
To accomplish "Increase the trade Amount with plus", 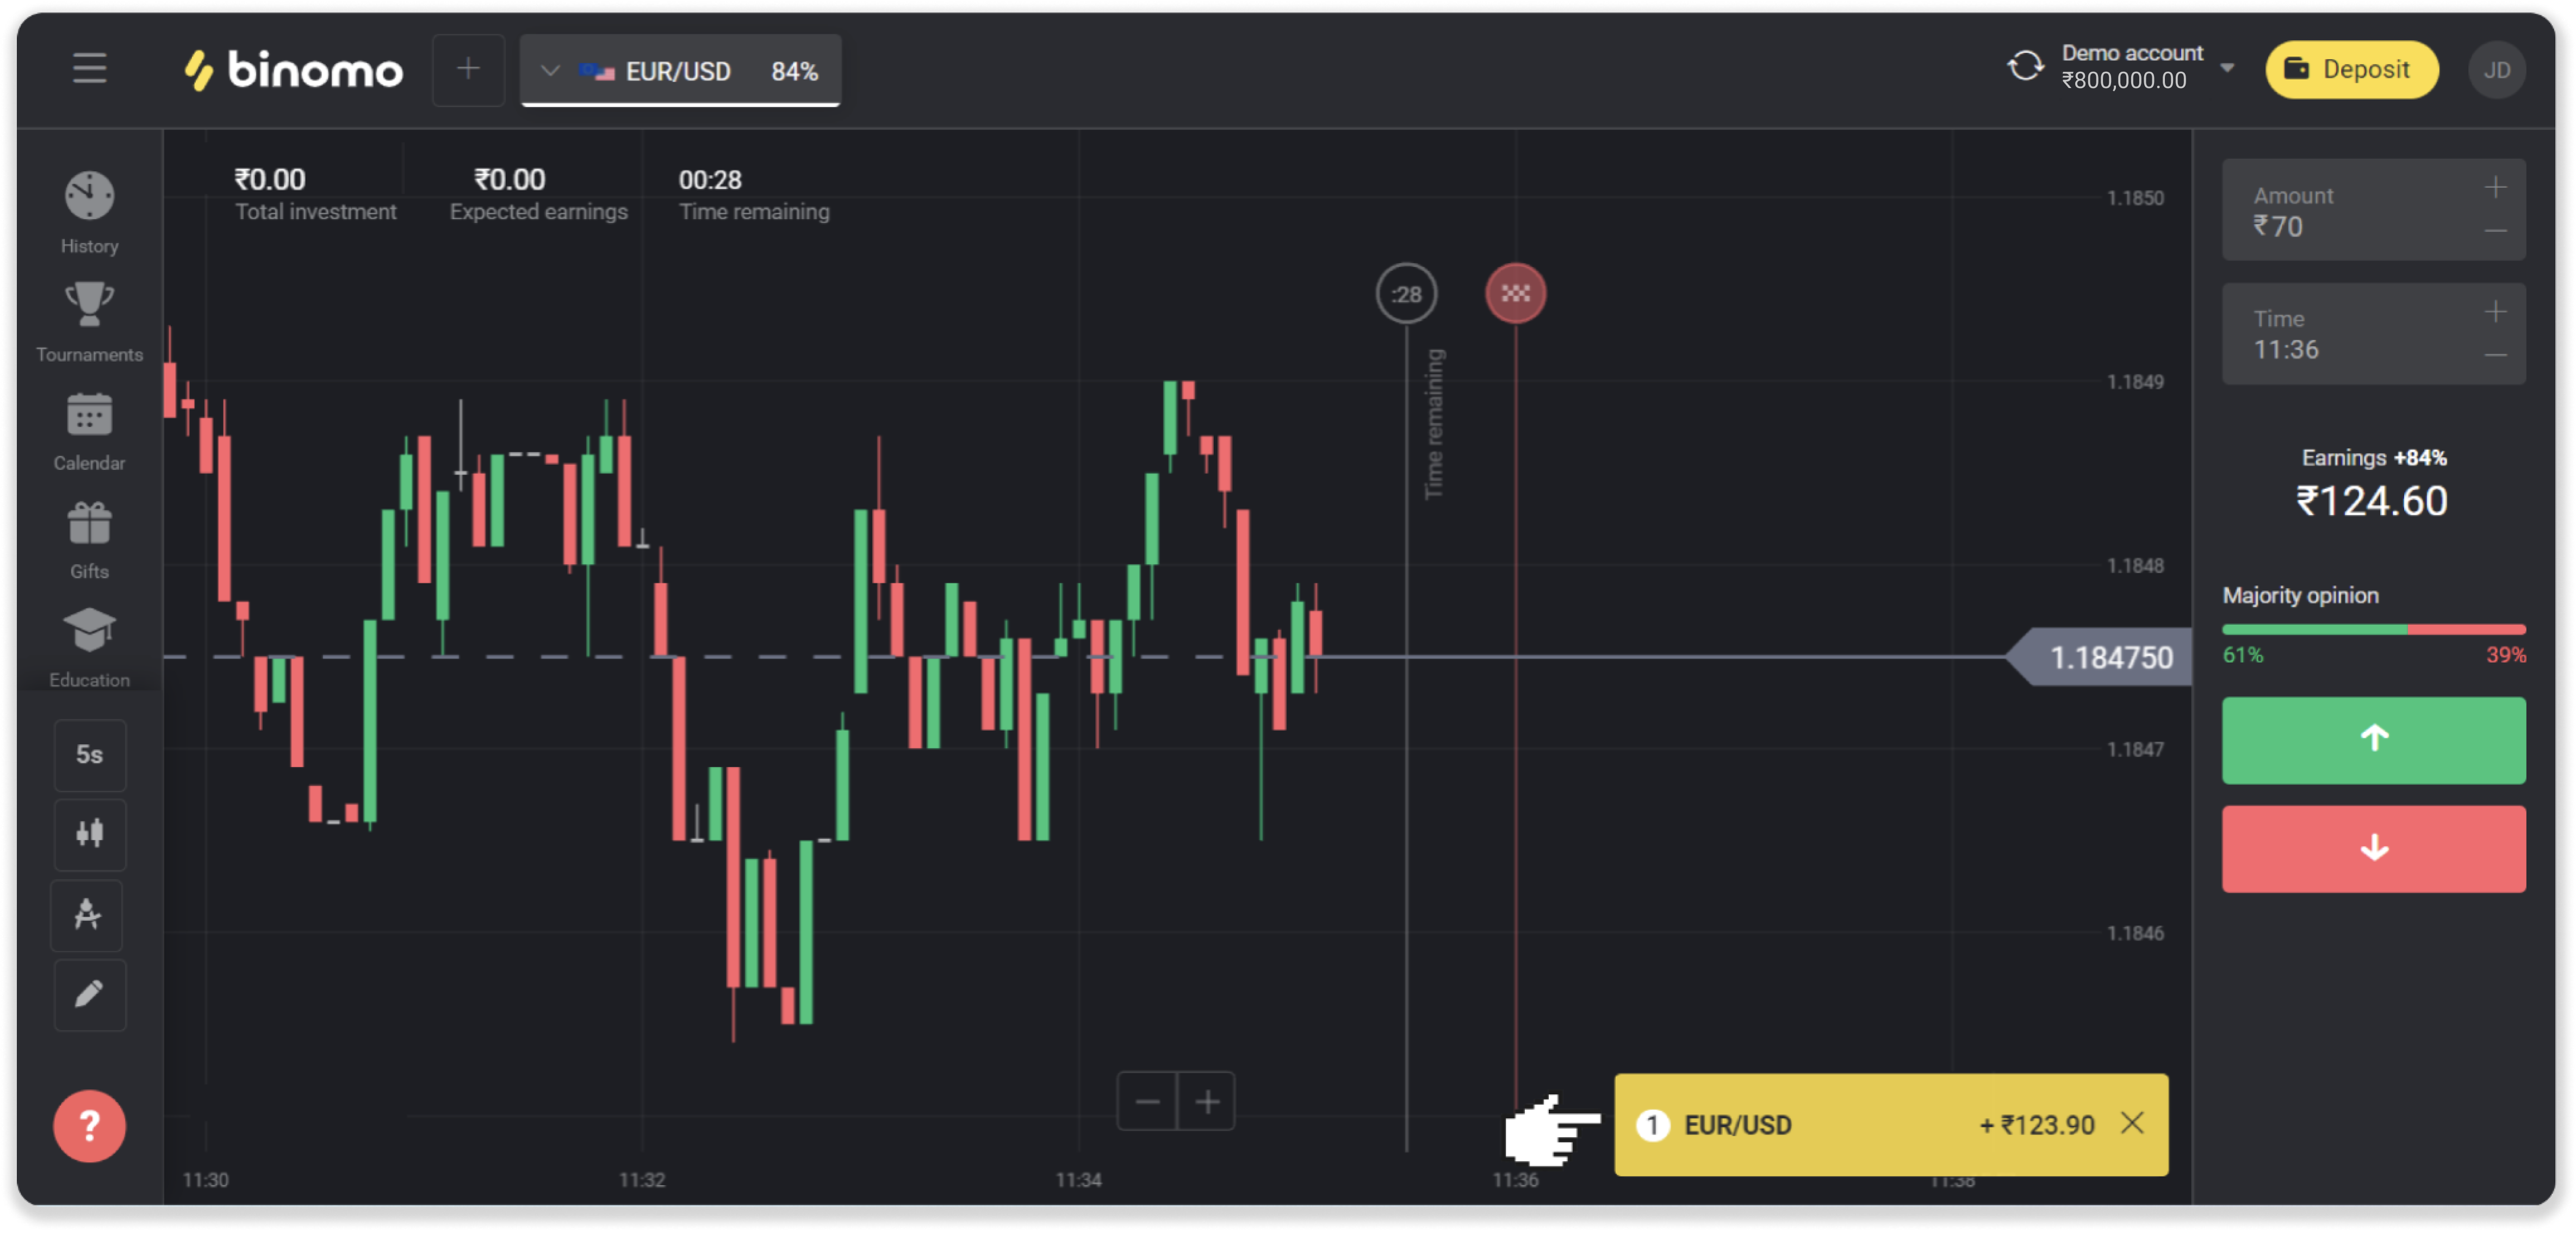I will 2495,188.
